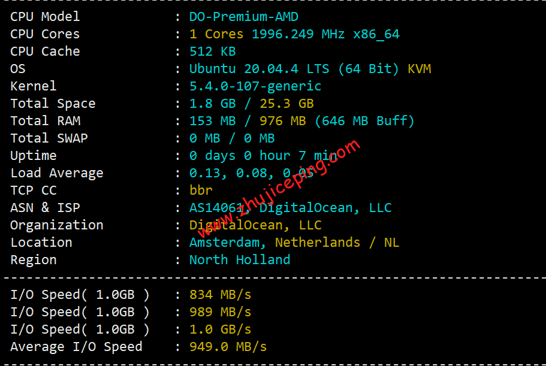
Task: Click the 'Organization' label
Action: pos(57,225)
